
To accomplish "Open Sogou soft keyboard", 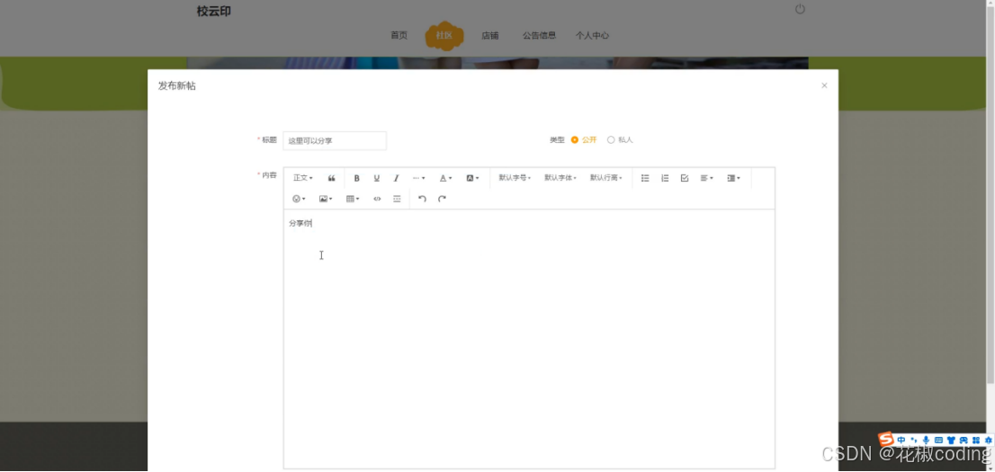I will (x=938, y=440).
